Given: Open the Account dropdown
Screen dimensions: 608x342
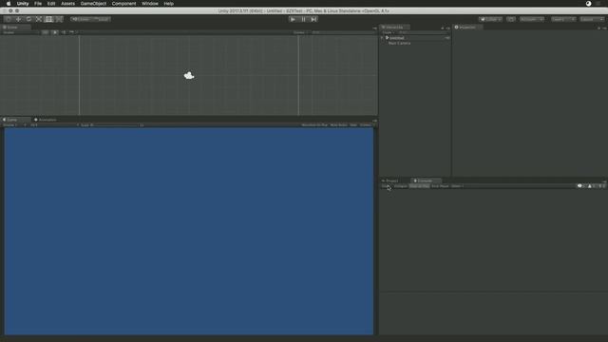Looking at the screenshot, I should click(532, 19).
